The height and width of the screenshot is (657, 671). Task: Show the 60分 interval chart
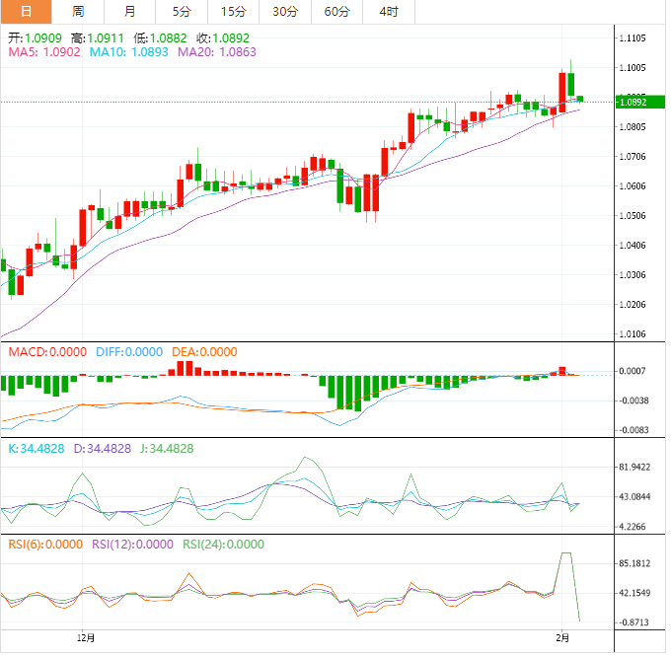(x=336, y=12)
